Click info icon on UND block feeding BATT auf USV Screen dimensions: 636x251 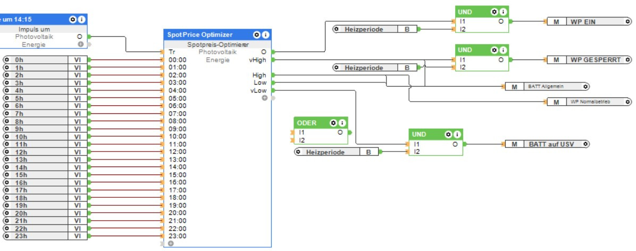[x=457, y=134]
